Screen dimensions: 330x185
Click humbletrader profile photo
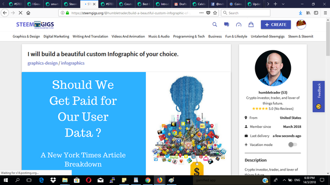pos(273,68)
